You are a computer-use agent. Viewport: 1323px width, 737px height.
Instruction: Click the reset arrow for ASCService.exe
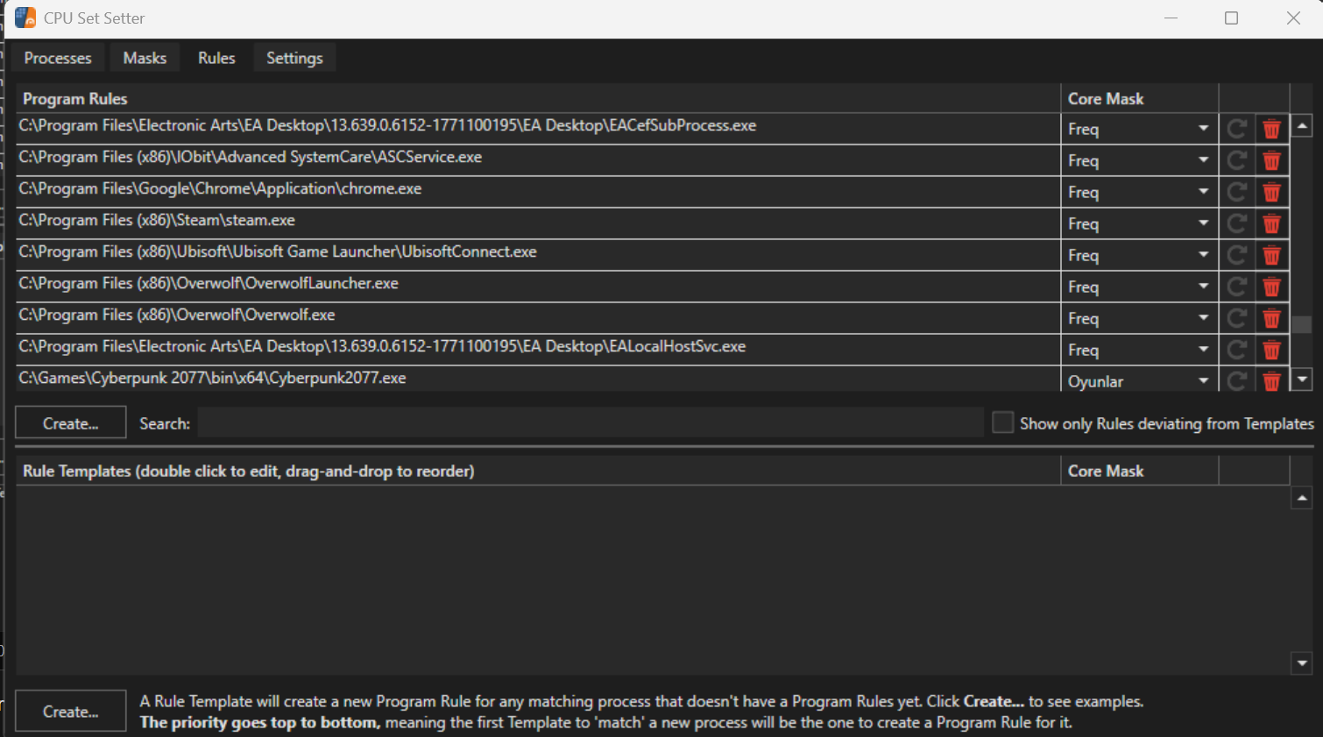tap(1237, 161)
